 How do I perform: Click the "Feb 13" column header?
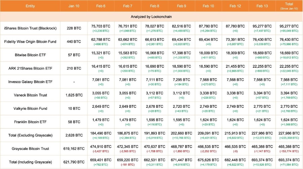(x=262, y=6)
